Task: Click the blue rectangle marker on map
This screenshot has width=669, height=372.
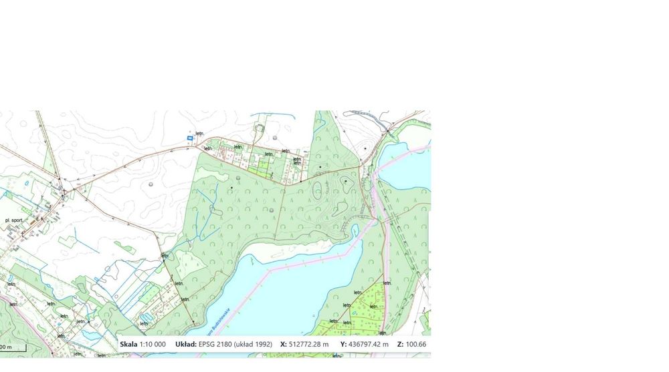Action: click(190, 138)
